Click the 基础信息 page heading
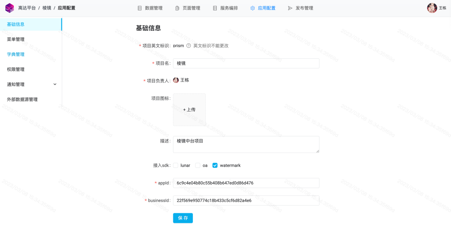 tap(148, 28)
